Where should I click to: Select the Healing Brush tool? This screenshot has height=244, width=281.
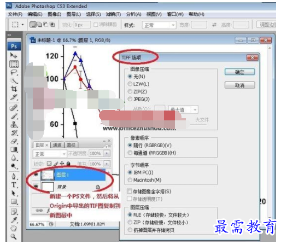[x=14, y=107]
